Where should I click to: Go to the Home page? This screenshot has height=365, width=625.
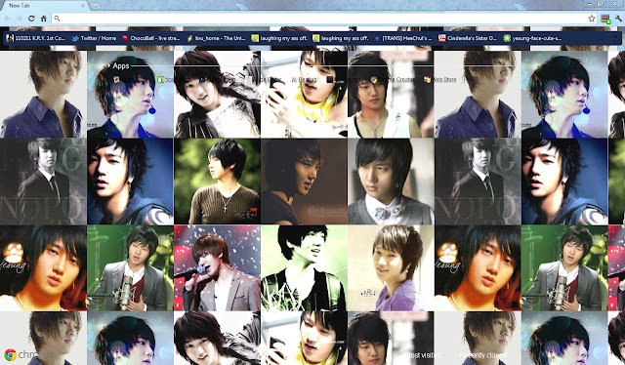pos(43,19)
